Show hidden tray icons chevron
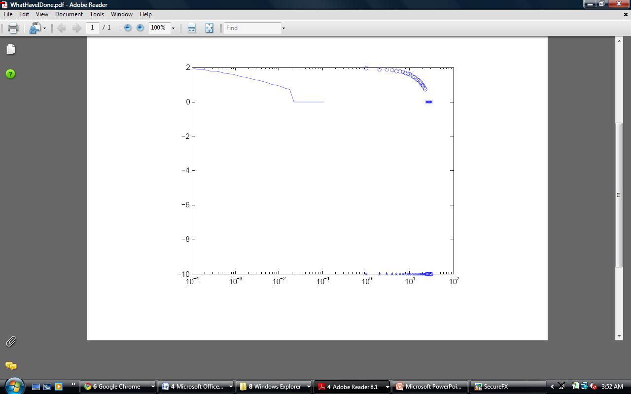This screenshot has height=394, width=631. (x=552, y=387)
